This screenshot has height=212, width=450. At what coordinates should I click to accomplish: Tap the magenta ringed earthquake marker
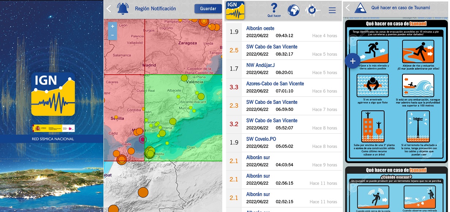click(x=143, y=139)
